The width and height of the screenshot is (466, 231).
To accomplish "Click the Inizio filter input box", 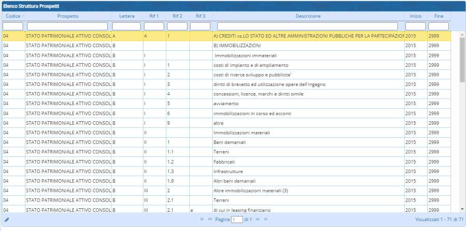I will [x=415, y=26].
